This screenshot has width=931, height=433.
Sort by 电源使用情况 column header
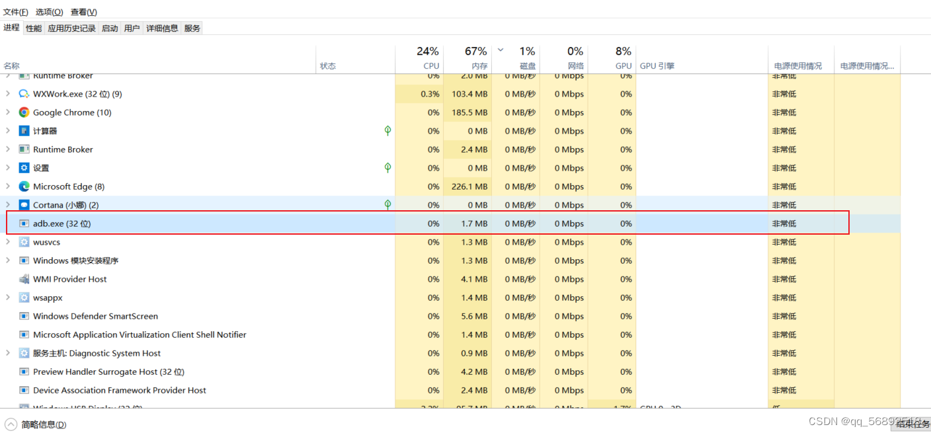(798, 66)
